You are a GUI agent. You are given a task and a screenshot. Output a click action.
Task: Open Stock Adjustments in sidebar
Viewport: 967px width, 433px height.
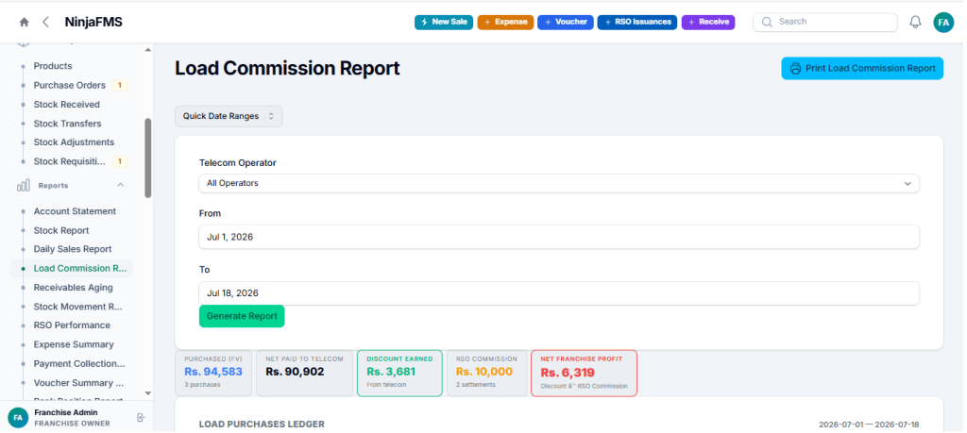coord(74,142)
